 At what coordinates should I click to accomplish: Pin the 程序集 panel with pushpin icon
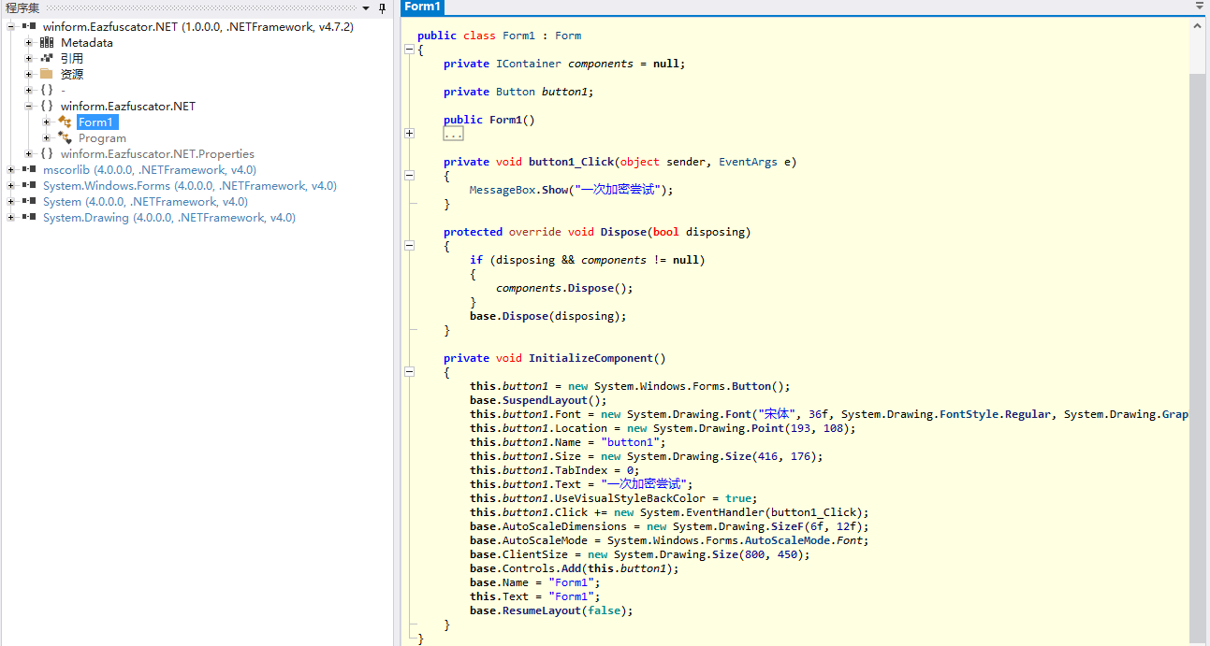[382, 8]
